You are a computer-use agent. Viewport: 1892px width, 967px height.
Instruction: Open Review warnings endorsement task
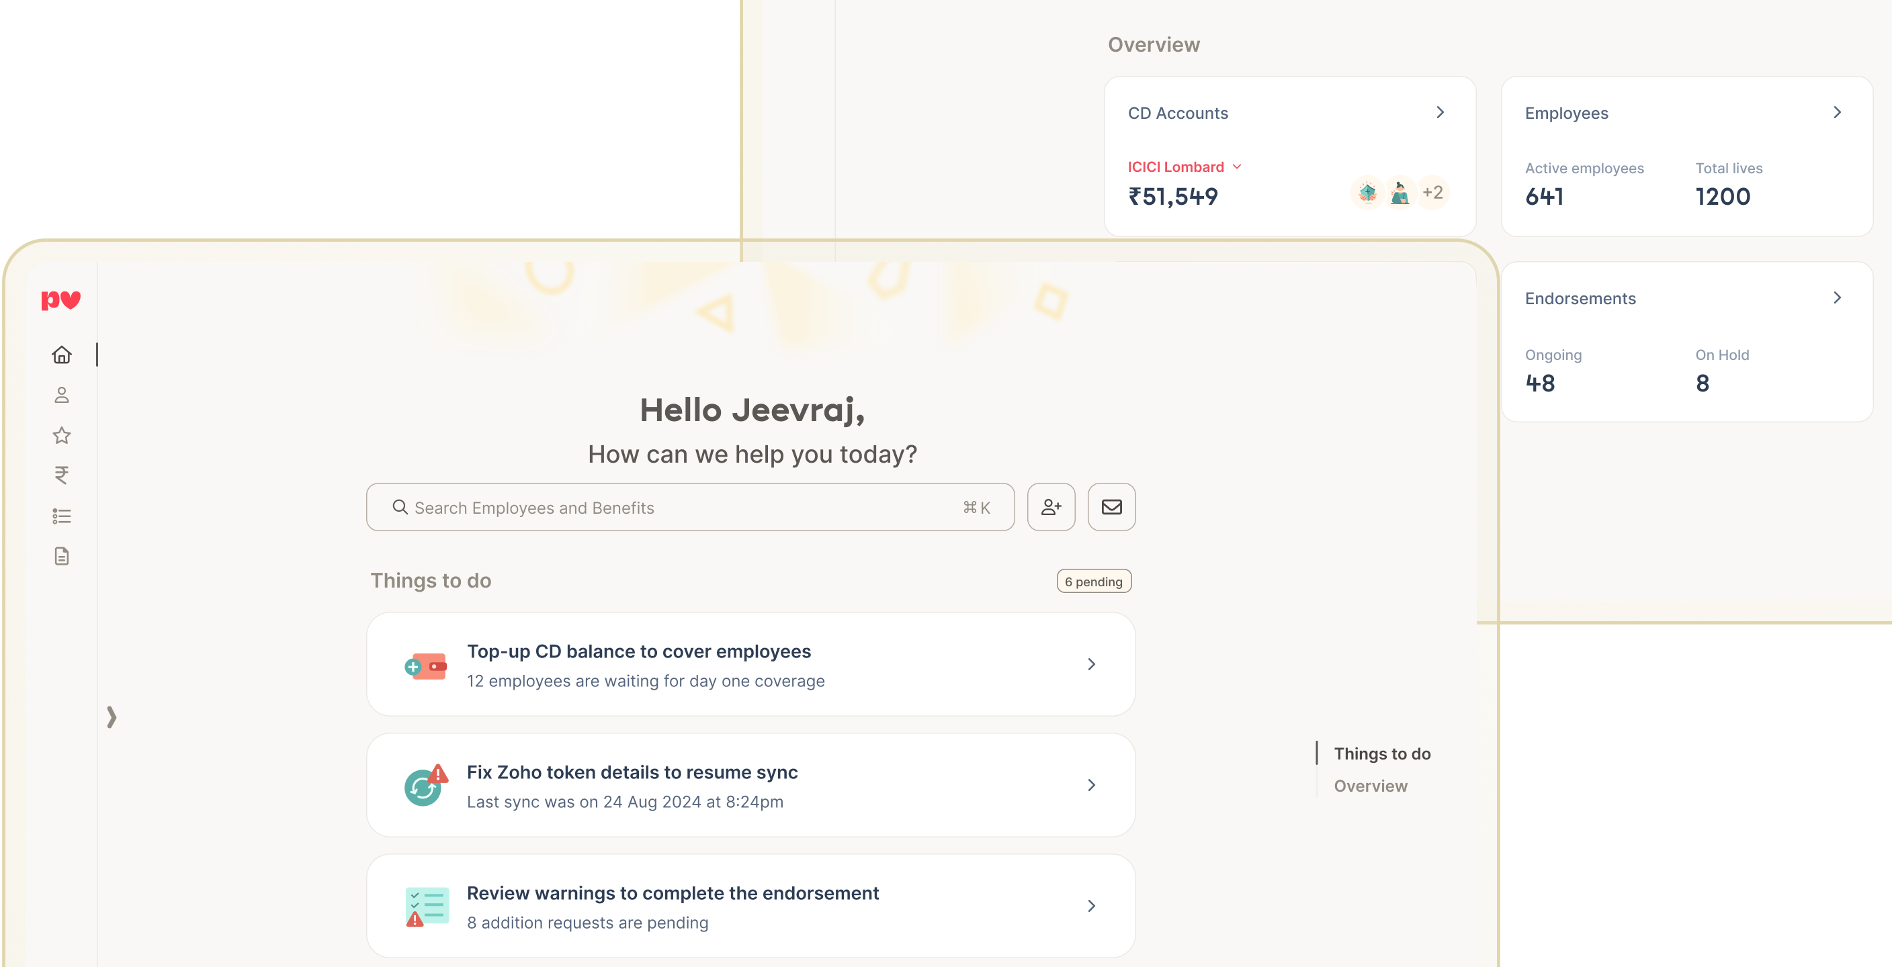[x=750, y=906]
